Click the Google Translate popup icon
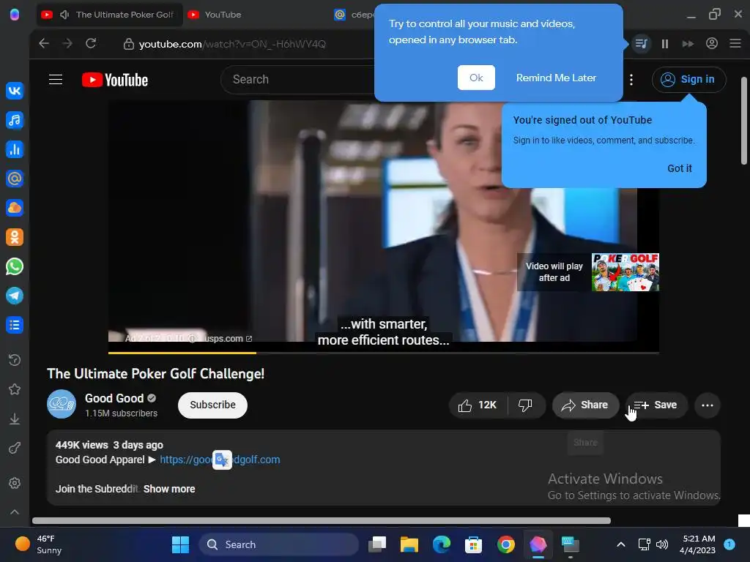The image size is (750, 562). pos(222,460)
